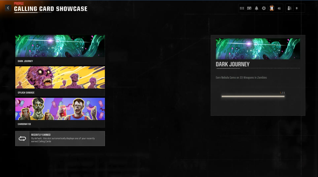Click the 'DARK JOURNEY' title in details panel

tap(233, 64)
